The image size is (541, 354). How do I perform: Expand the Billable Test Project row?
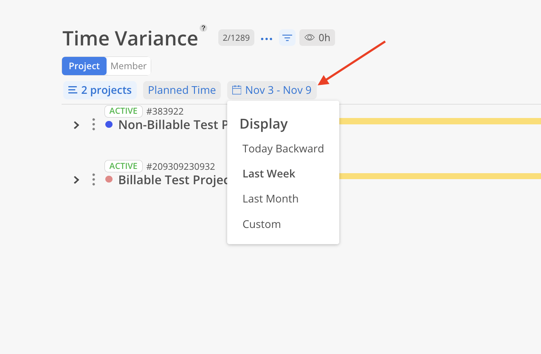76,180
